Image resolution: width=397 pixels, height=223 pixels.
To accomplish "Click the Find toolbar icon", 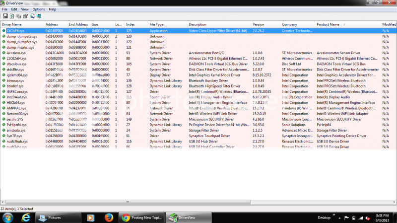I will point(32,16).
